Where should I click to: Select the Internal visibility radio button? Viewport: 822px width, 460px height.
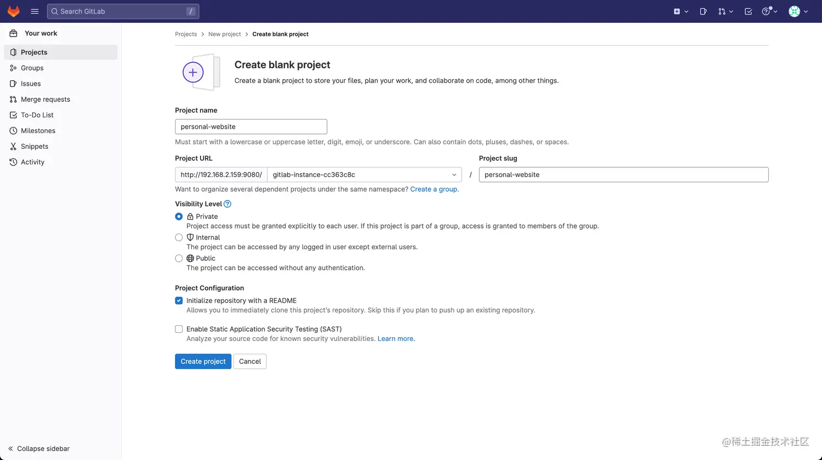pyautogui.click(x=179, y=237)
